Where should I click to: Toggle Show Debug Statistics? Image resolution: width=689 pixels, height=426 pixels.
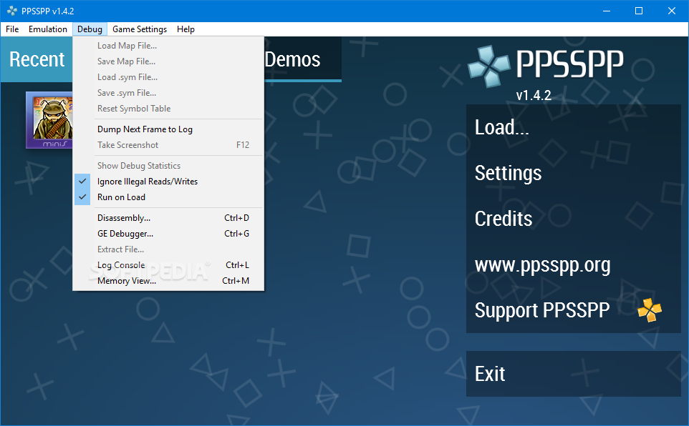pyautogui.click(x=168, y=166)
